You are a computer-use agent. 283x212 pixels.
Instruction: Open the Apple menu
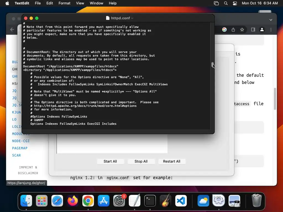pyautogui.click(x=7, y=3)
